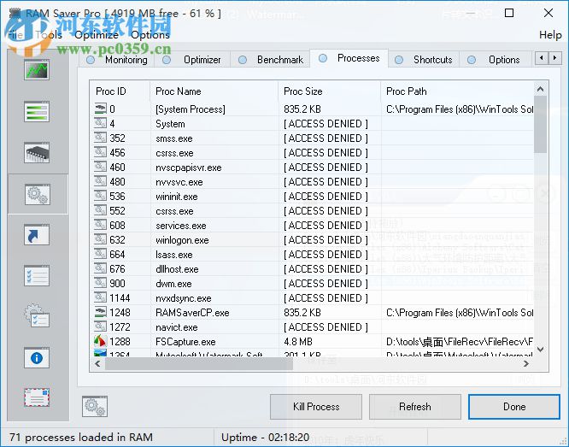569x447 pixels.
Task: Click the "71 processes loaded in RAM" status
Action: coord(81,438)
